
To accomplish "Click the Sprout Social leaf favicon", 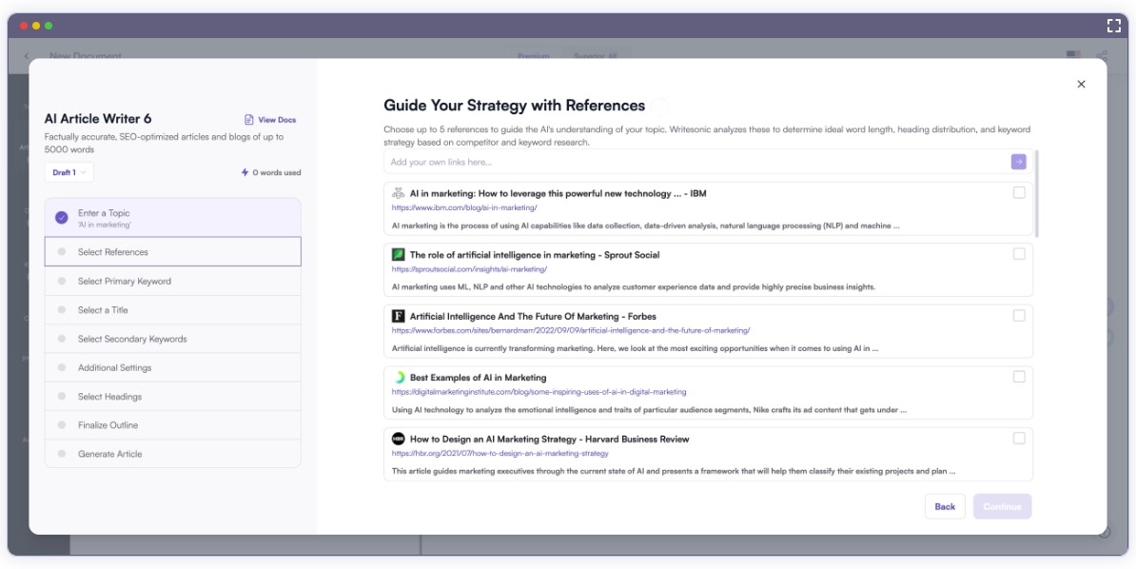I will click(x=399, y=255).
